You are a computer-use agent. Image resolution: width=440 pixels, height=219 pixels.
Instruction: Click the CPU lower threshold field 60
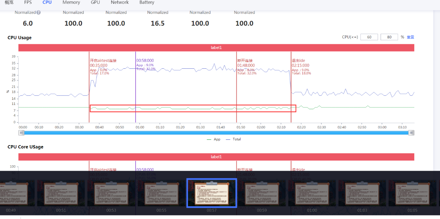pyautogui.click(x=369, y=37)
